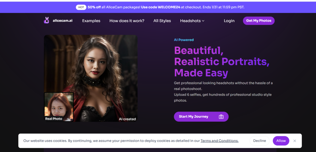Image resolution: width=316 pixels, height=152 pixels.
Task: Open the Examples menu item
Action: point(91,21)
